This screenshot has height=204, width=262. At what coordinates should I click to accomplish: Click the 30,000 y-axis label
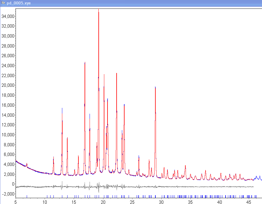[8, 36]
